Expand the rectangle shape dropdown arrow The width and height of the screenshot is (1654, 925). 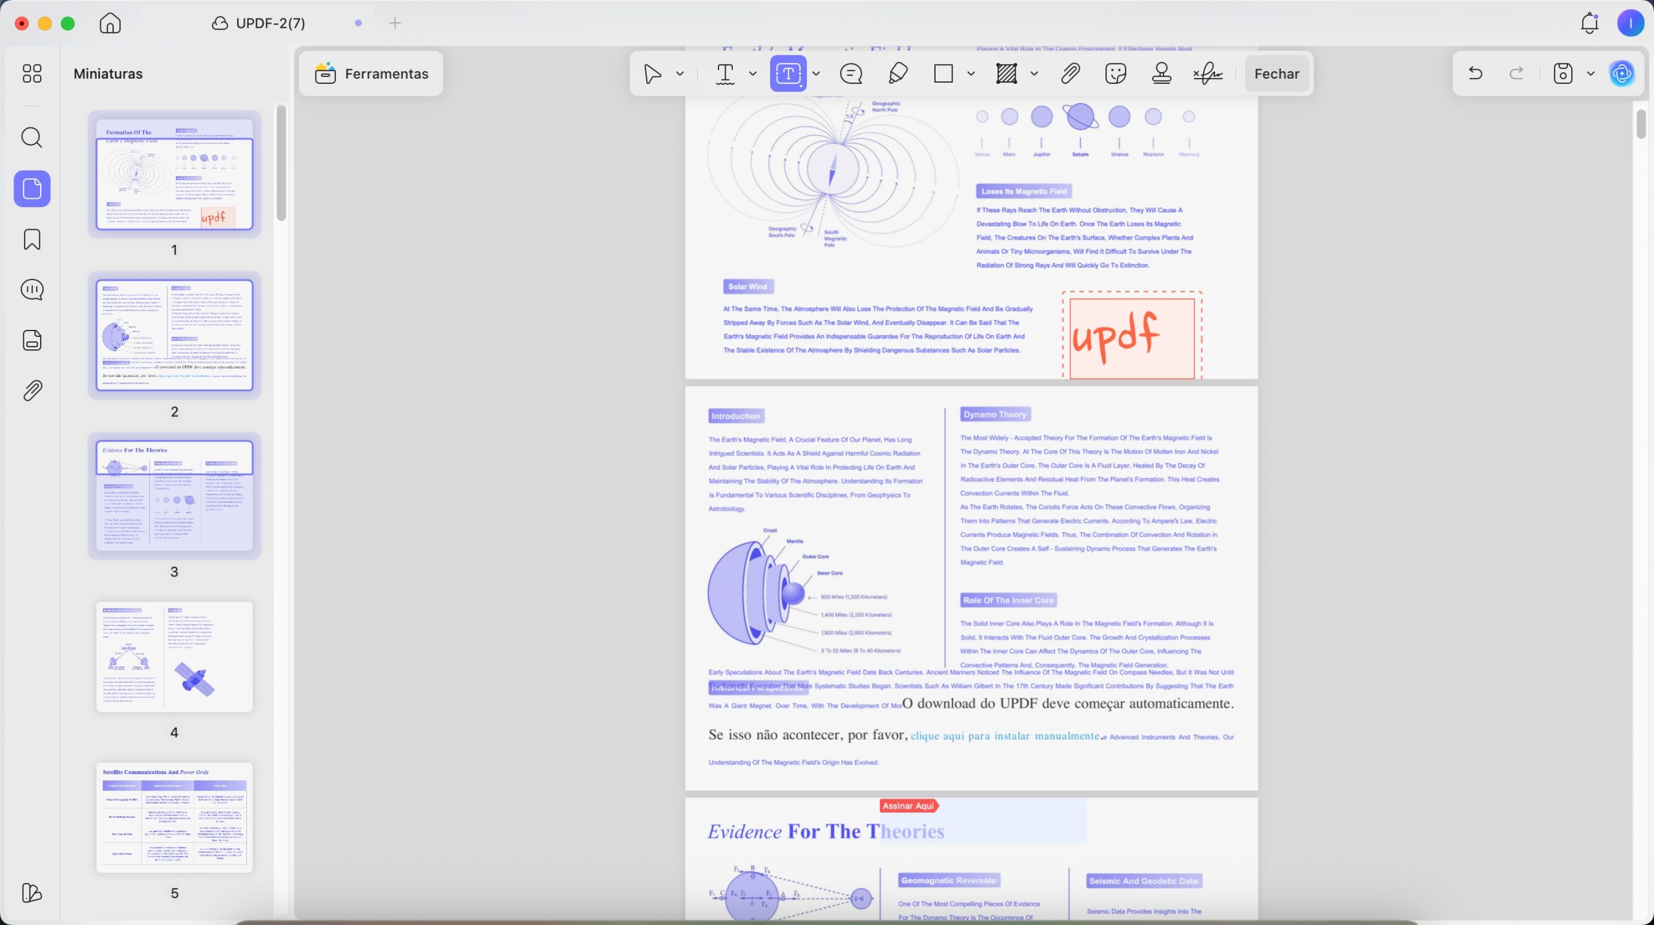(970, 74)
